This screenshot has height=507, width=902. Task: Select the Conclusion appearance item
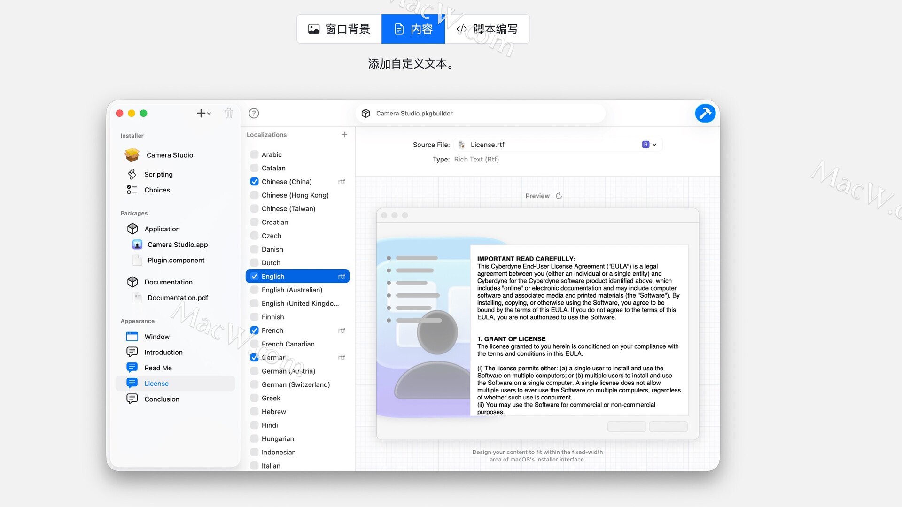click(162, 399)
